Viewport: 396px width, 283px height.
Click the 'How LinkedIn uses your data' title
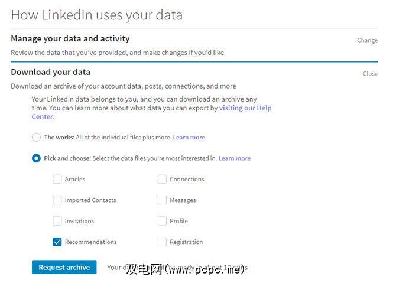pos(96,15)
